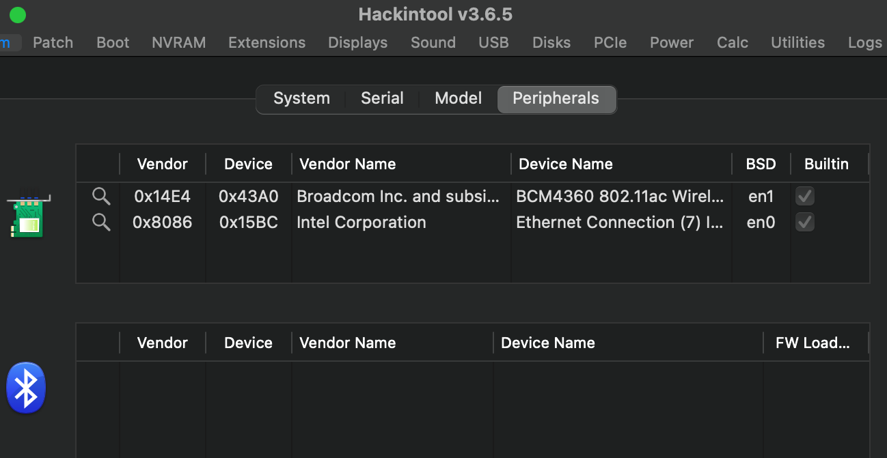
Task: Open the Power section
Action: (671, 42)
